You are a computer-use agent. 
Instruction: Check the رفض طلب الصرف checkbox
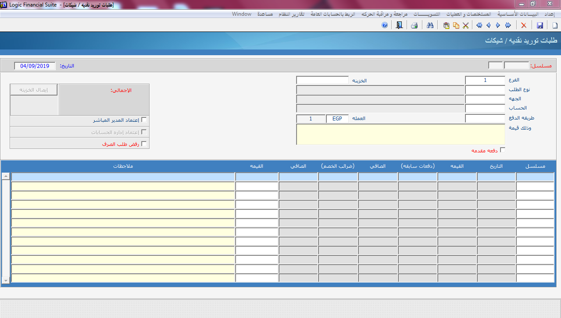pos(144,144)
